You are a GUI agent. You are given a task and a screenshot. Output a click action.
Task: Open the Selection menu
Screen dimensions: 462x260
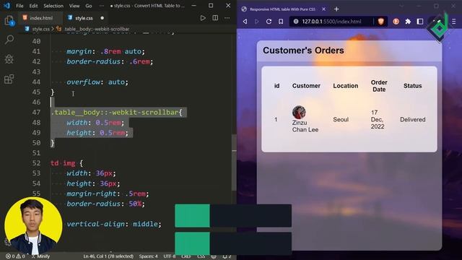tap(53, 6)
